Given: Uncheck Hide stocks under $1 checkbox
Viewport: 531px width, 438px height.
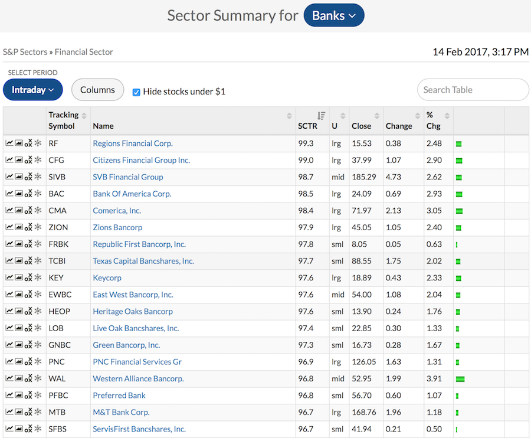Looking at the screenshot, I should [x=136, y=92].
